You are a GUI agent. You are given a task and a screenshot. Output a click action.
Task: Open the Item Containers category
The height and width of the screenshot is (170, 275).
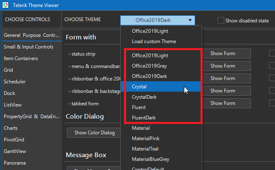(x=21, y=58)
